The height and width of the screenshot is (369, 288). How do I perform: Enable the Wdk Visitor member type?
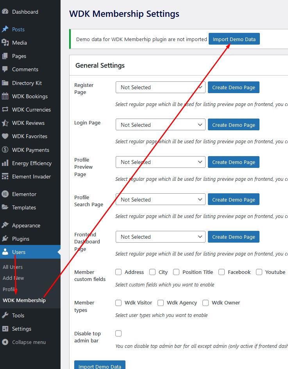point(118,302)
